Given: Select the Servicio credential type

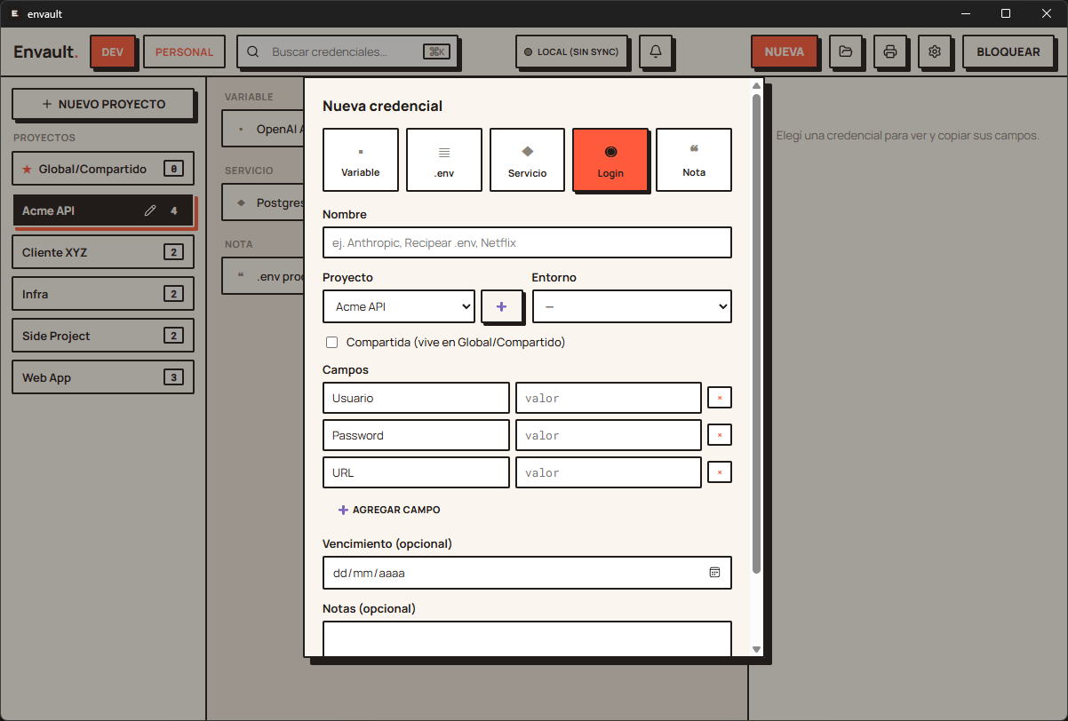Looking at the screenshot, I should click(x=528, y=160).
